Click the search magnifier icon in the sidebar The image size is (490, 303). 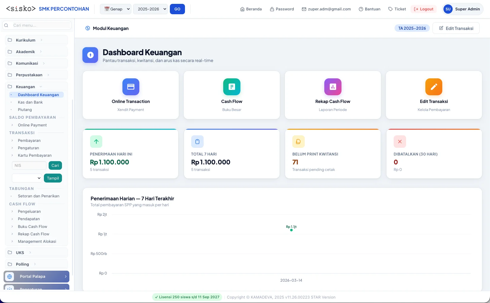click(x=6, y=26)
